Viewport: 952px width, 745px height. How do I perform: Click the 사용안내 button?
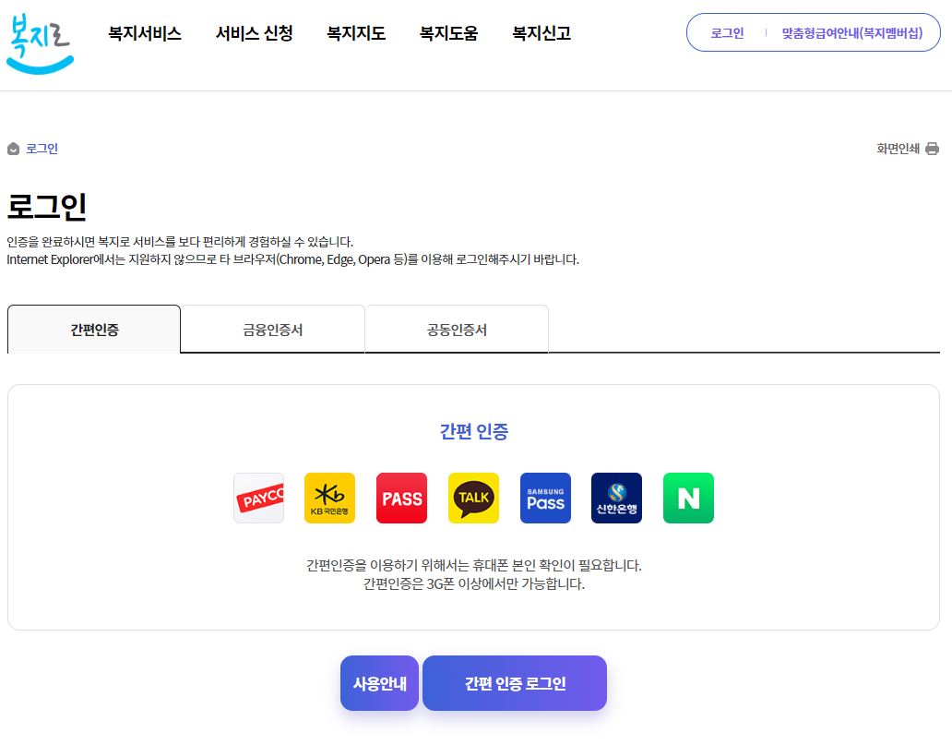pos(379,683)
